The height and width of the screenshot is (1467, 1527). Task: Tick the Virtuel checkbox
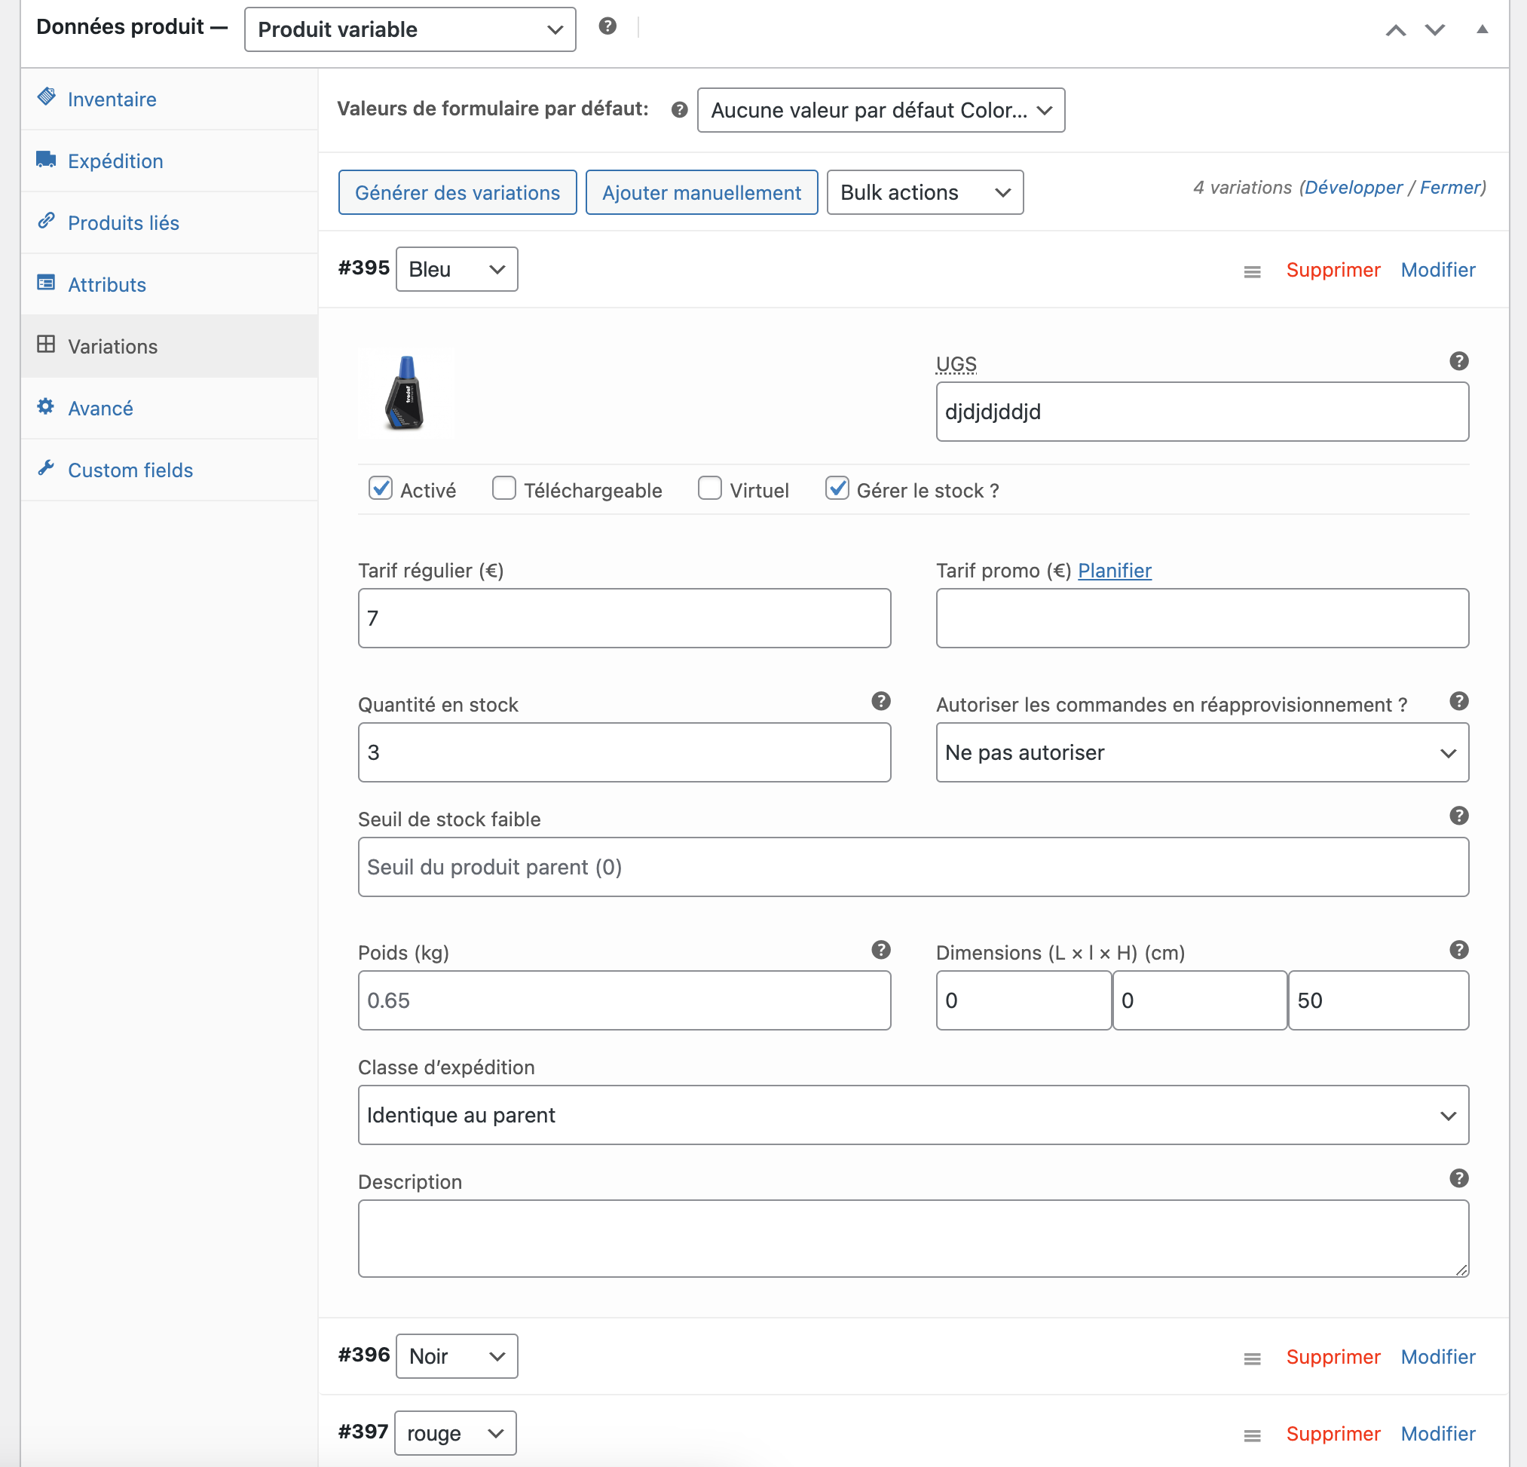(710, 489)
